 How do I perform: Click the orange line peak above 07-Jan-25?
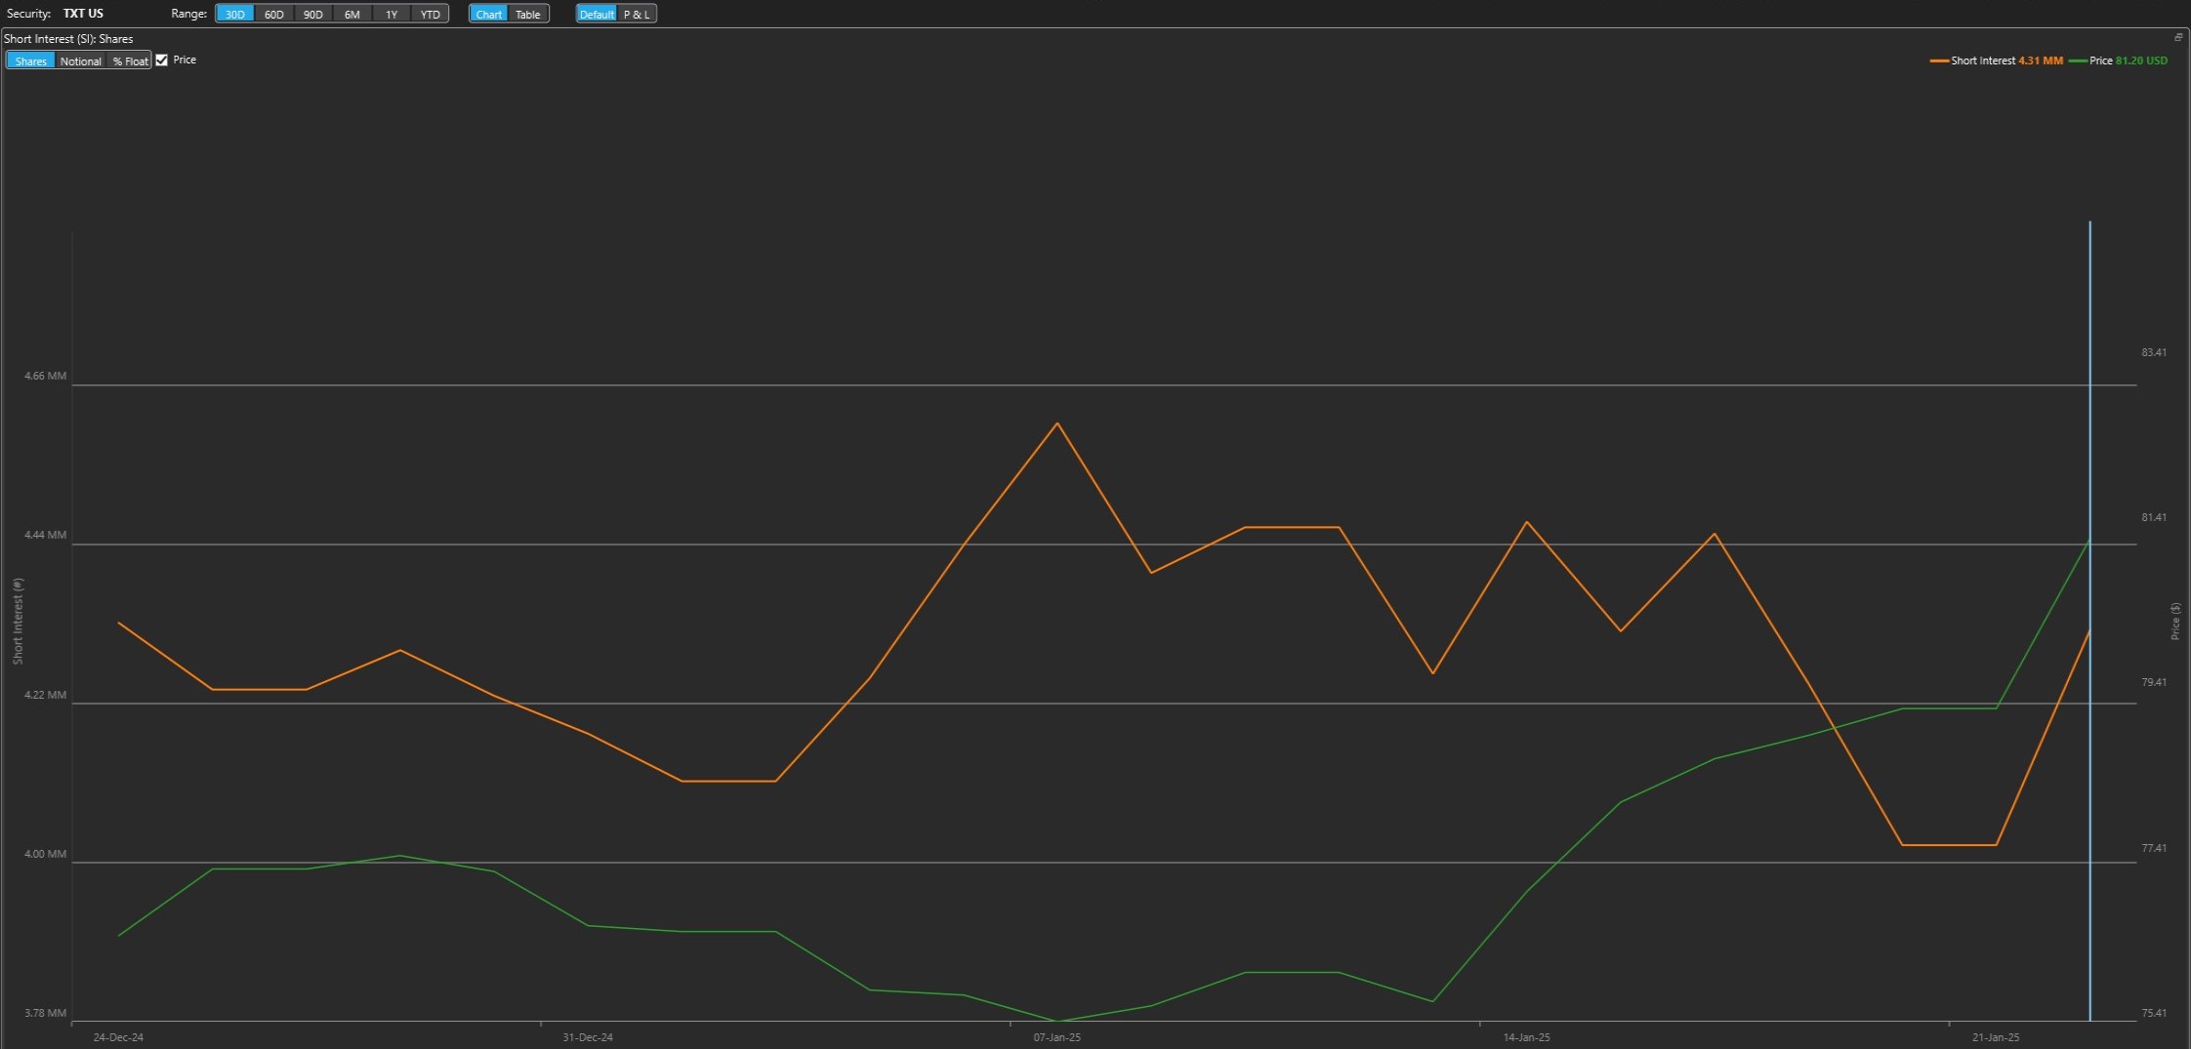(x=1057, y=424)
